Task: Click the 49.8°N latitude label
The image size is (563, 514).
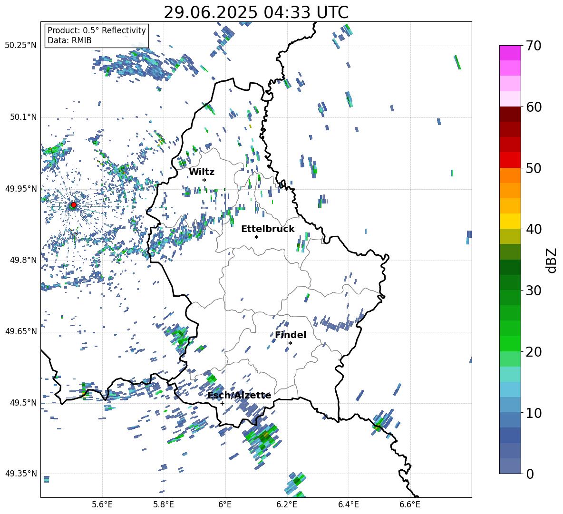Action: pos(23,260)
